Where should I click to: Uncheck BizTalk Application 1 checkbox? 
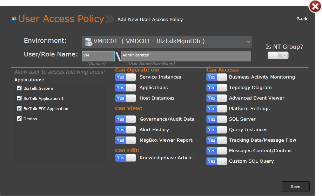[x=19, y=99]
